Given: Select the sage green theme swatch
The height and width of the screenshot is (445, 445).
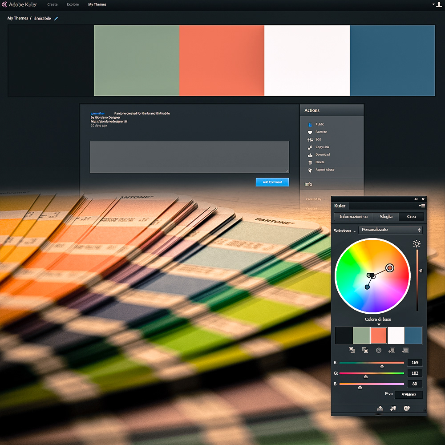Looking at the screenshot, I should (137, 61).
